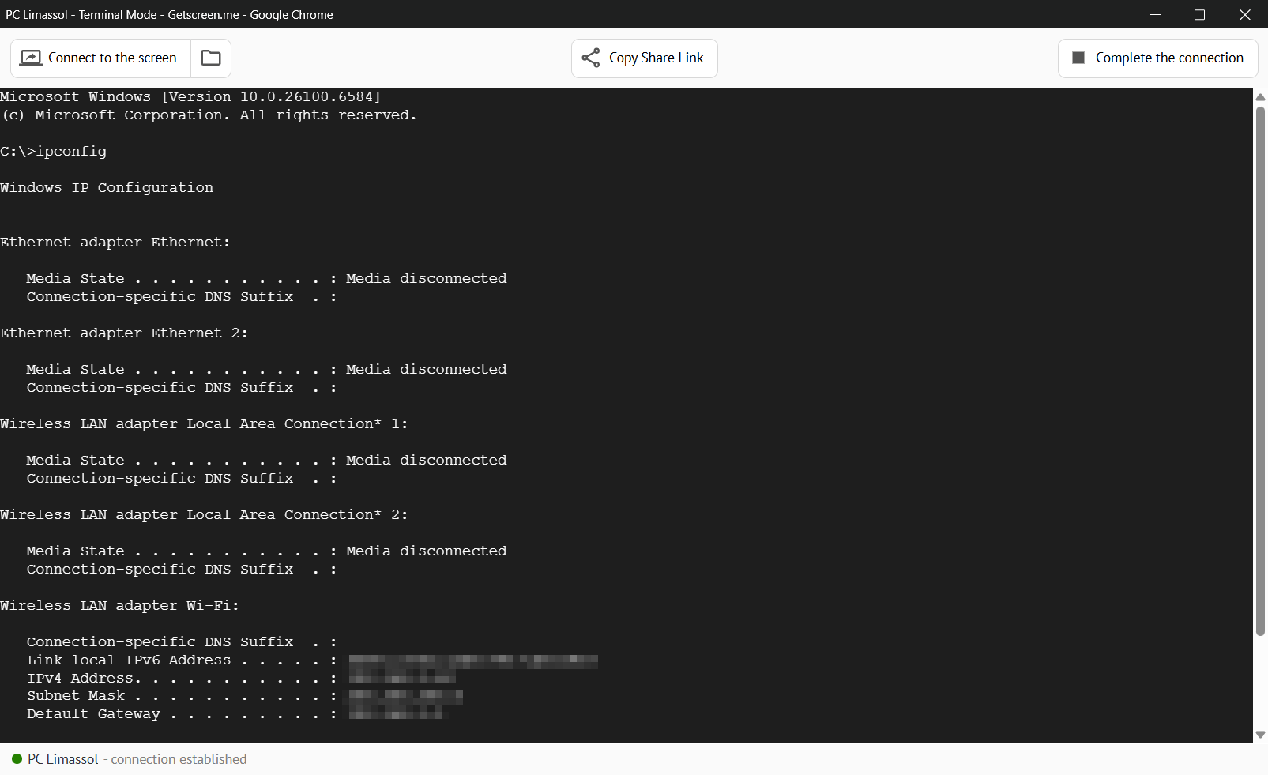
Task: Click the vertical scrollbar thumb
Action: 1260,370
